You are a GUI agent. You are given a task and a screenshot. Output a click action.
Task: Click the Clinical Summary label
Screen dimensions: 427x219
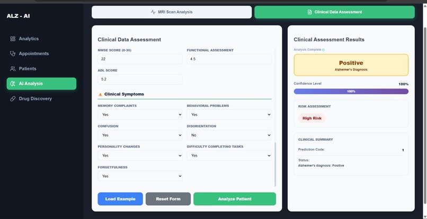tap(316, 139)
